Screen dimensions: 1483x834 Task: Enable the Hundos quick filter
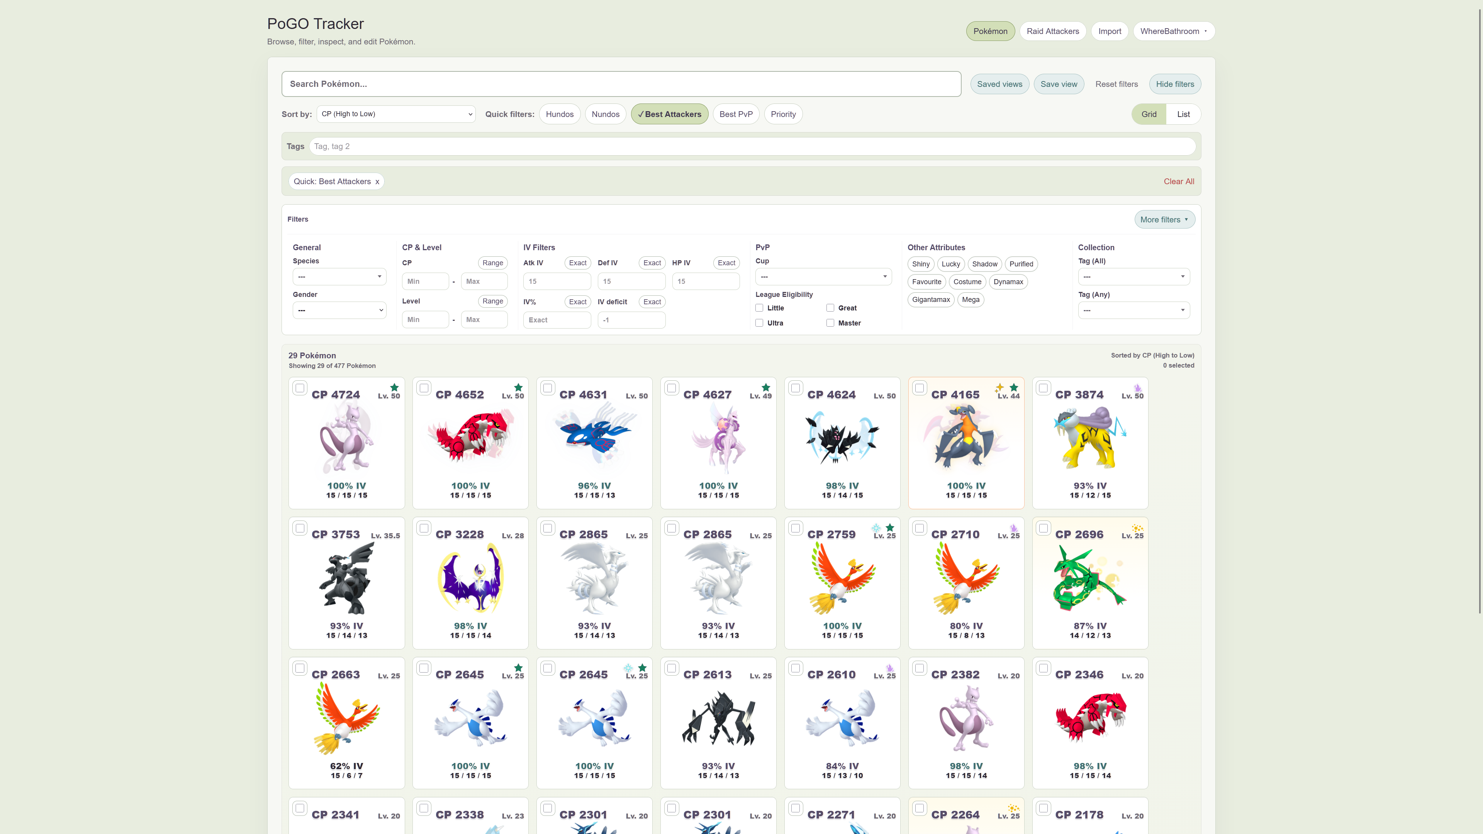coord(560,114)
